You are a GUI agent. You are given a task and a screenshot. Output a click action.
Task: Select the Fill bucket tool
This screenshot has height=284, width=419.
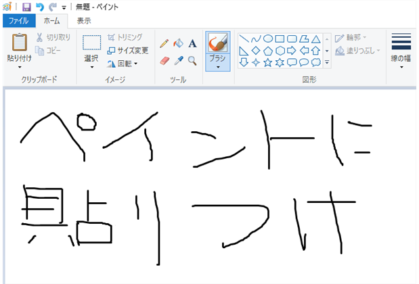(x=178, y=43)
